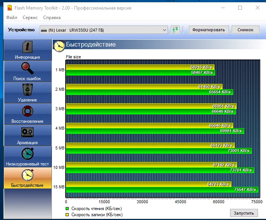266x220 pixels.
Task: Click the Запустить button
Action: click(x=244, y=213)
